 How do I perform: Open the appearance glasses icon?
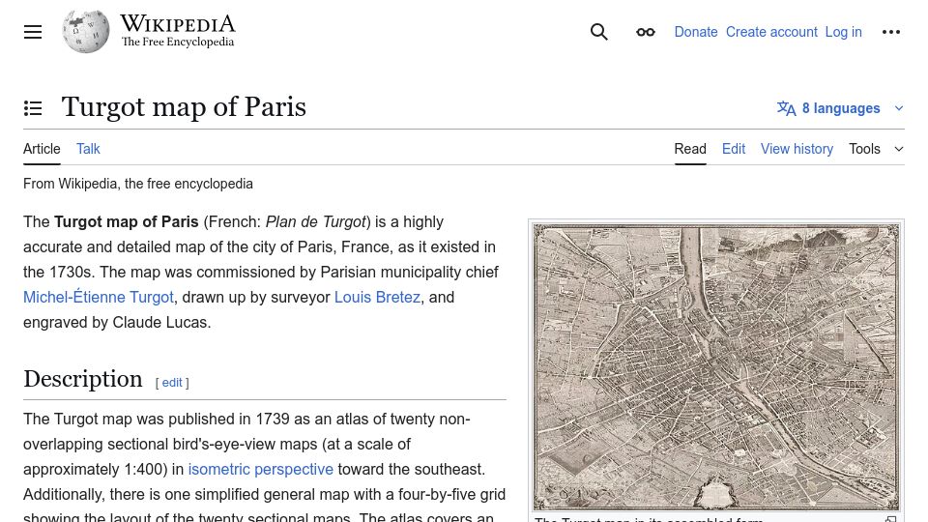tap(645, 32)
